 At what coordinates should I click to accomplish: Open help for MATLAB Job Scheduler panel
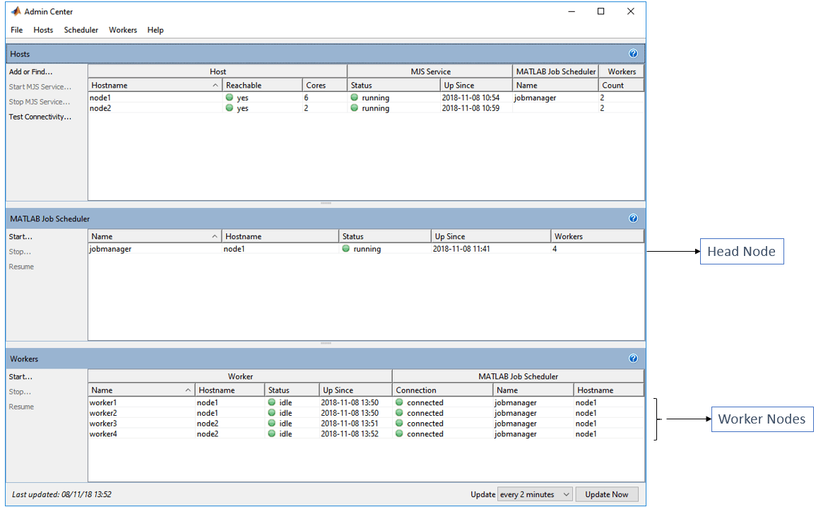click(633, 218)
